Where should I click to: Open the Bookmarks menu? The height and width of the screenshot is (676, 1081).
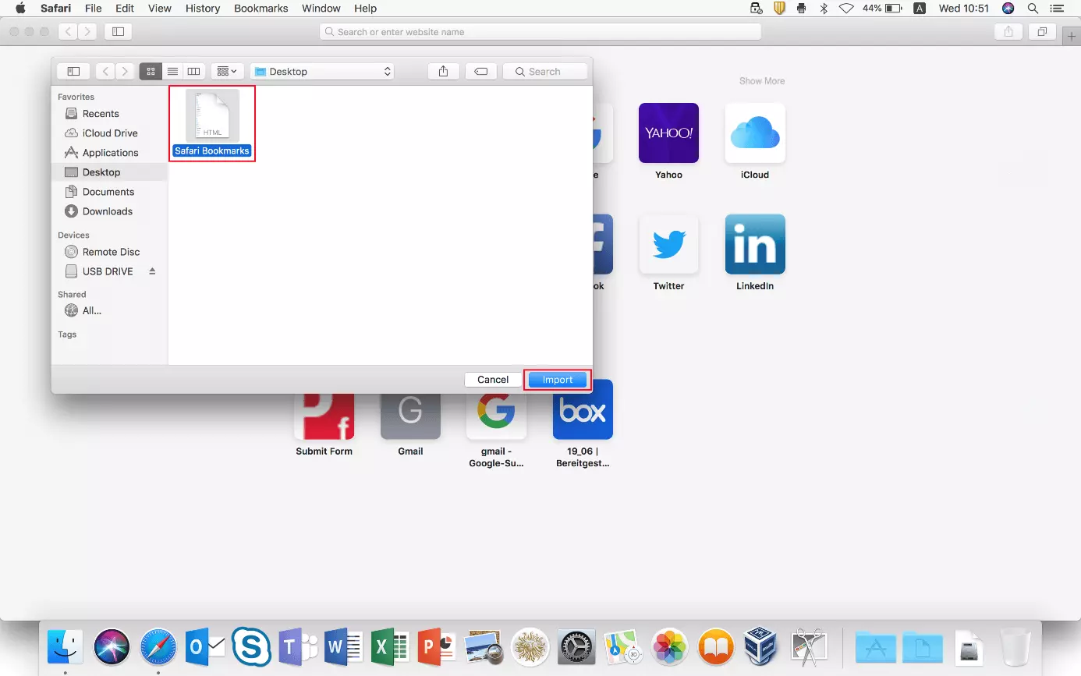tap(261, 9)
